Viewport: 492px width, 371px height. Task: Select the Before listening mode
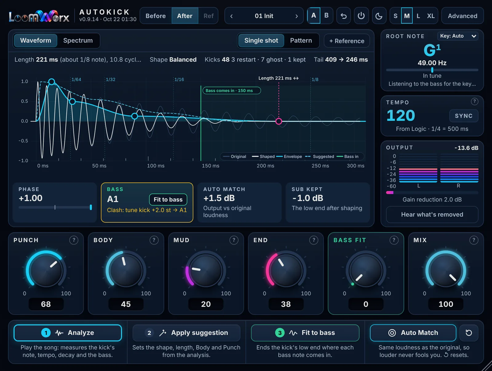[156, 16]
